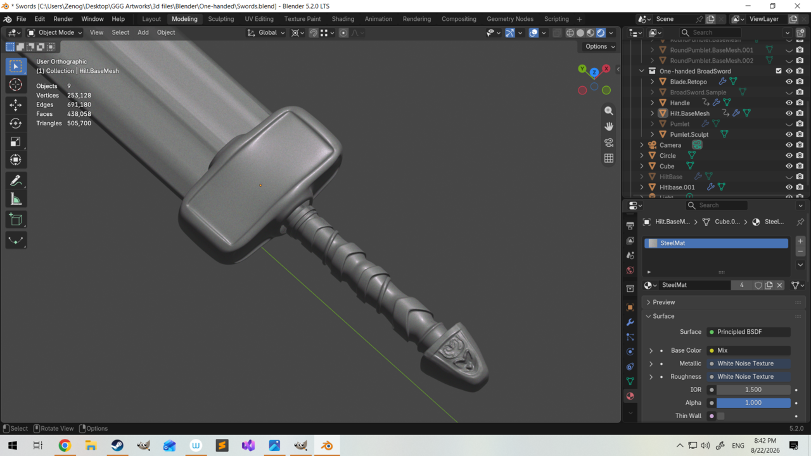Click the viewport zoom magnifier icon

point(609,111)
